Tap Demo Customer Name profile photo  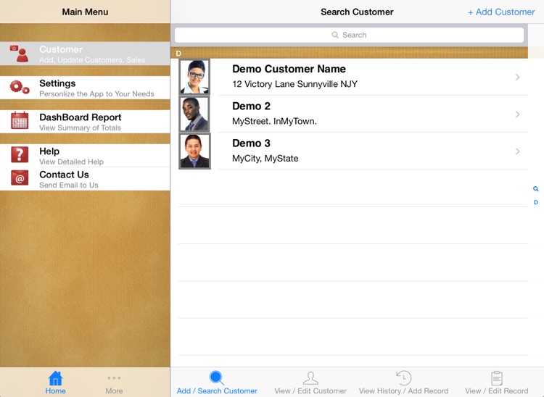(194, 77)
